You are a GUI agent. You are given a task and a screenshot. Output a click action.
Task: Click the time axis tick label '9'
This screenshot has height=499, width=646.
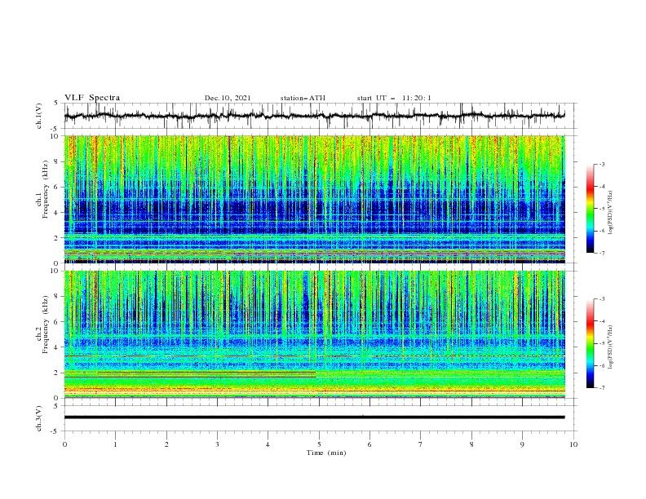coord(522,444)
